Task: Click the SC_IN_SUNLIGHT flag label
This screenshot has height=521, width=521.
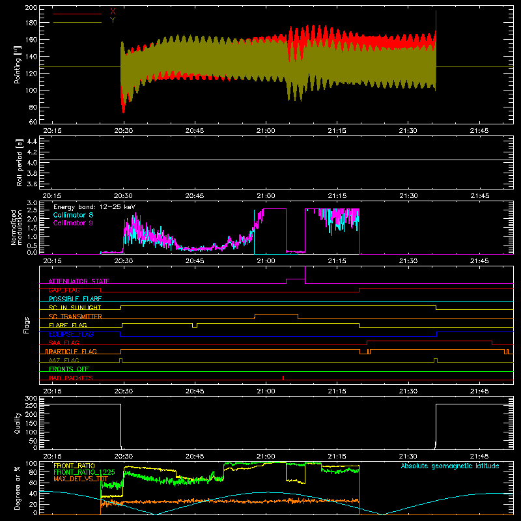Action: [75, 307]
